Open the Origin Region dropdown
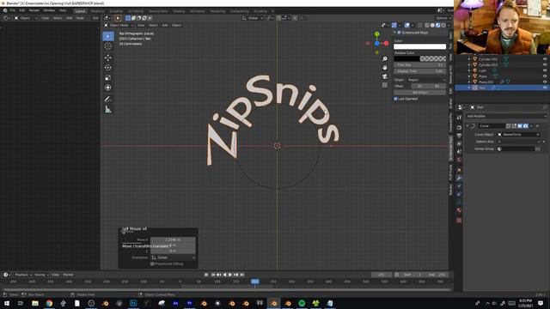Viewport: 550px width, 309px height. point(426,80)
